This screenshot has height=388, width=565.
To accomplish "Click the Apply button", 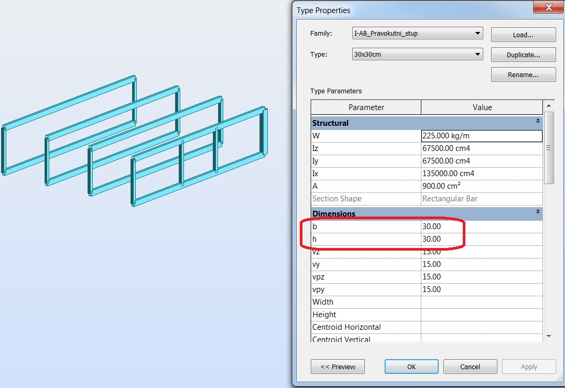I will pyautogui.click(x=528, y=366).
